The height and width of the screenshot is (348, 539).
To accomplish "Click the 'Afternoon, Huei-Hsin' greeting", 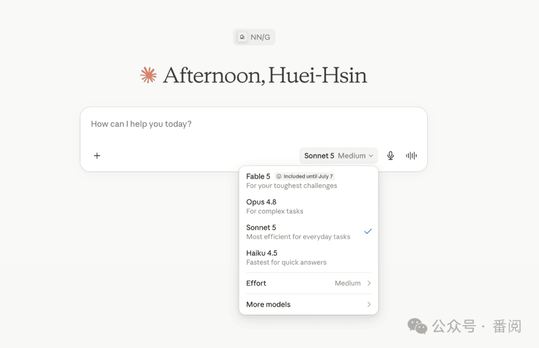I will (x=265, y=75).
